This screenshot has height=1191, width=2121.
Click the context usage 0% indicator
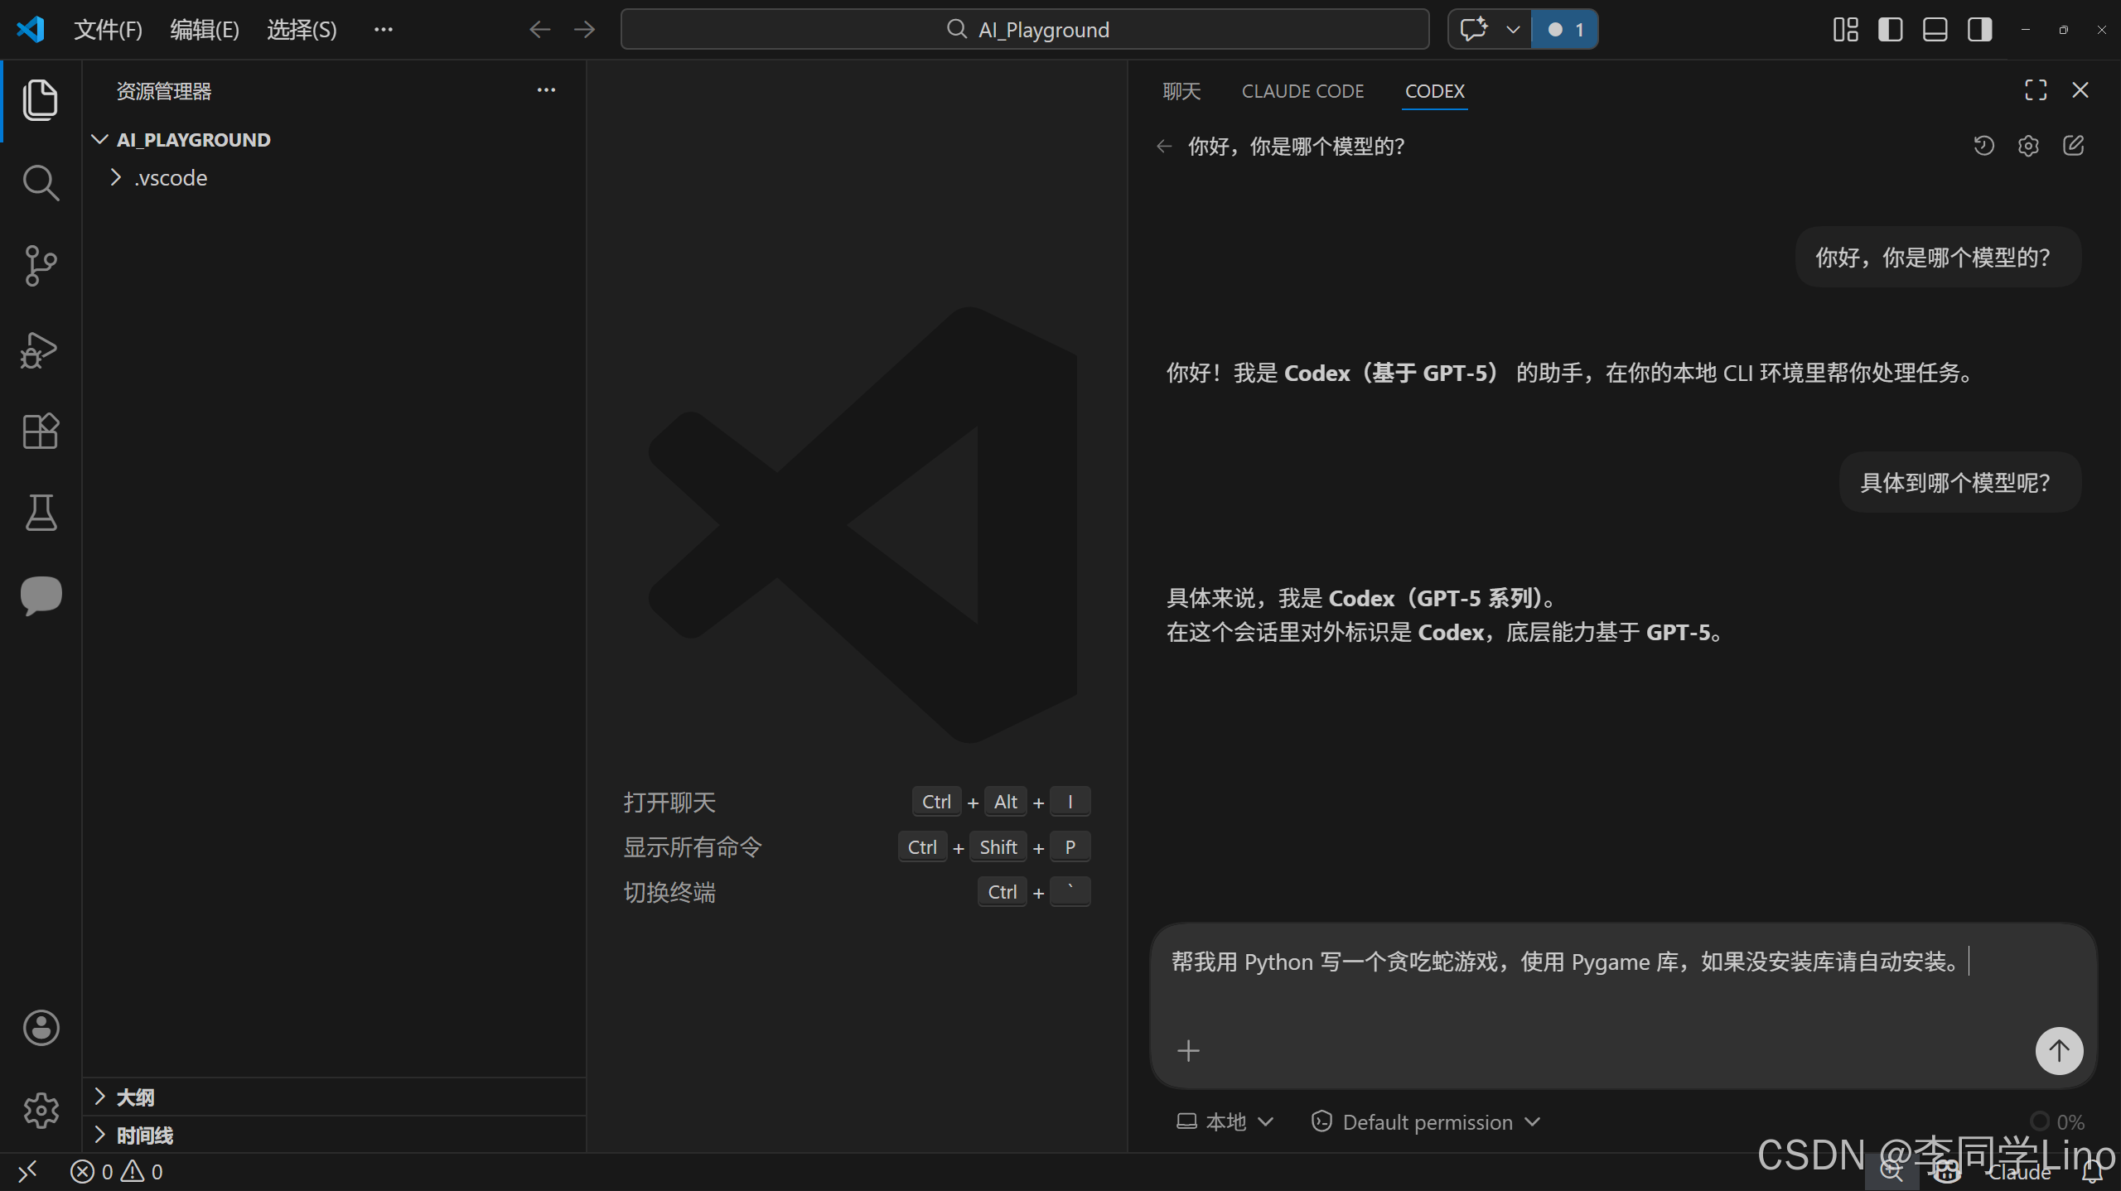point(2058,1122)
